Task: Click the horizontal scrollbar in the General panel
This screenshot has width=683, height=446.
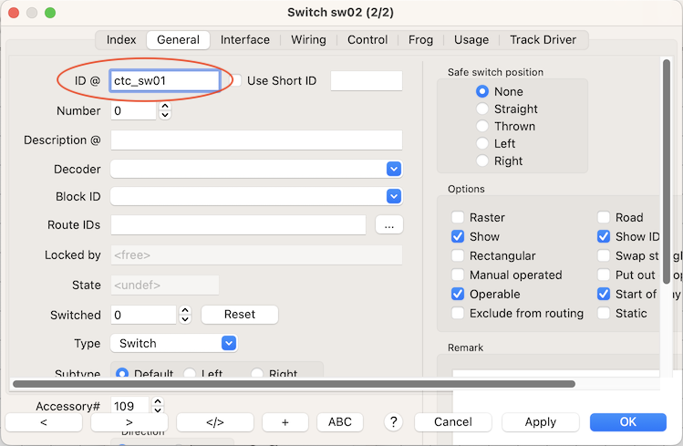Action: 294,384
